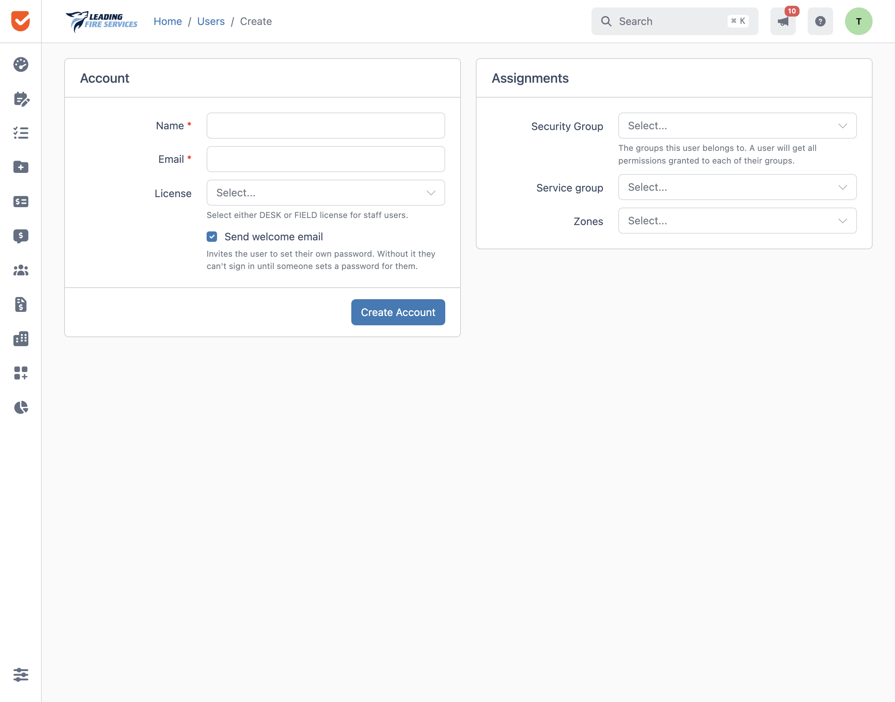Open the grid plus apps icon in sidebar

pyautogui.click(x=21, y=373)
